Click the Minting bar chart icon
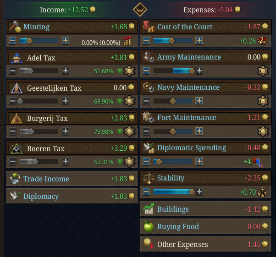Screen dimensions: 276x257 [127, 41]
